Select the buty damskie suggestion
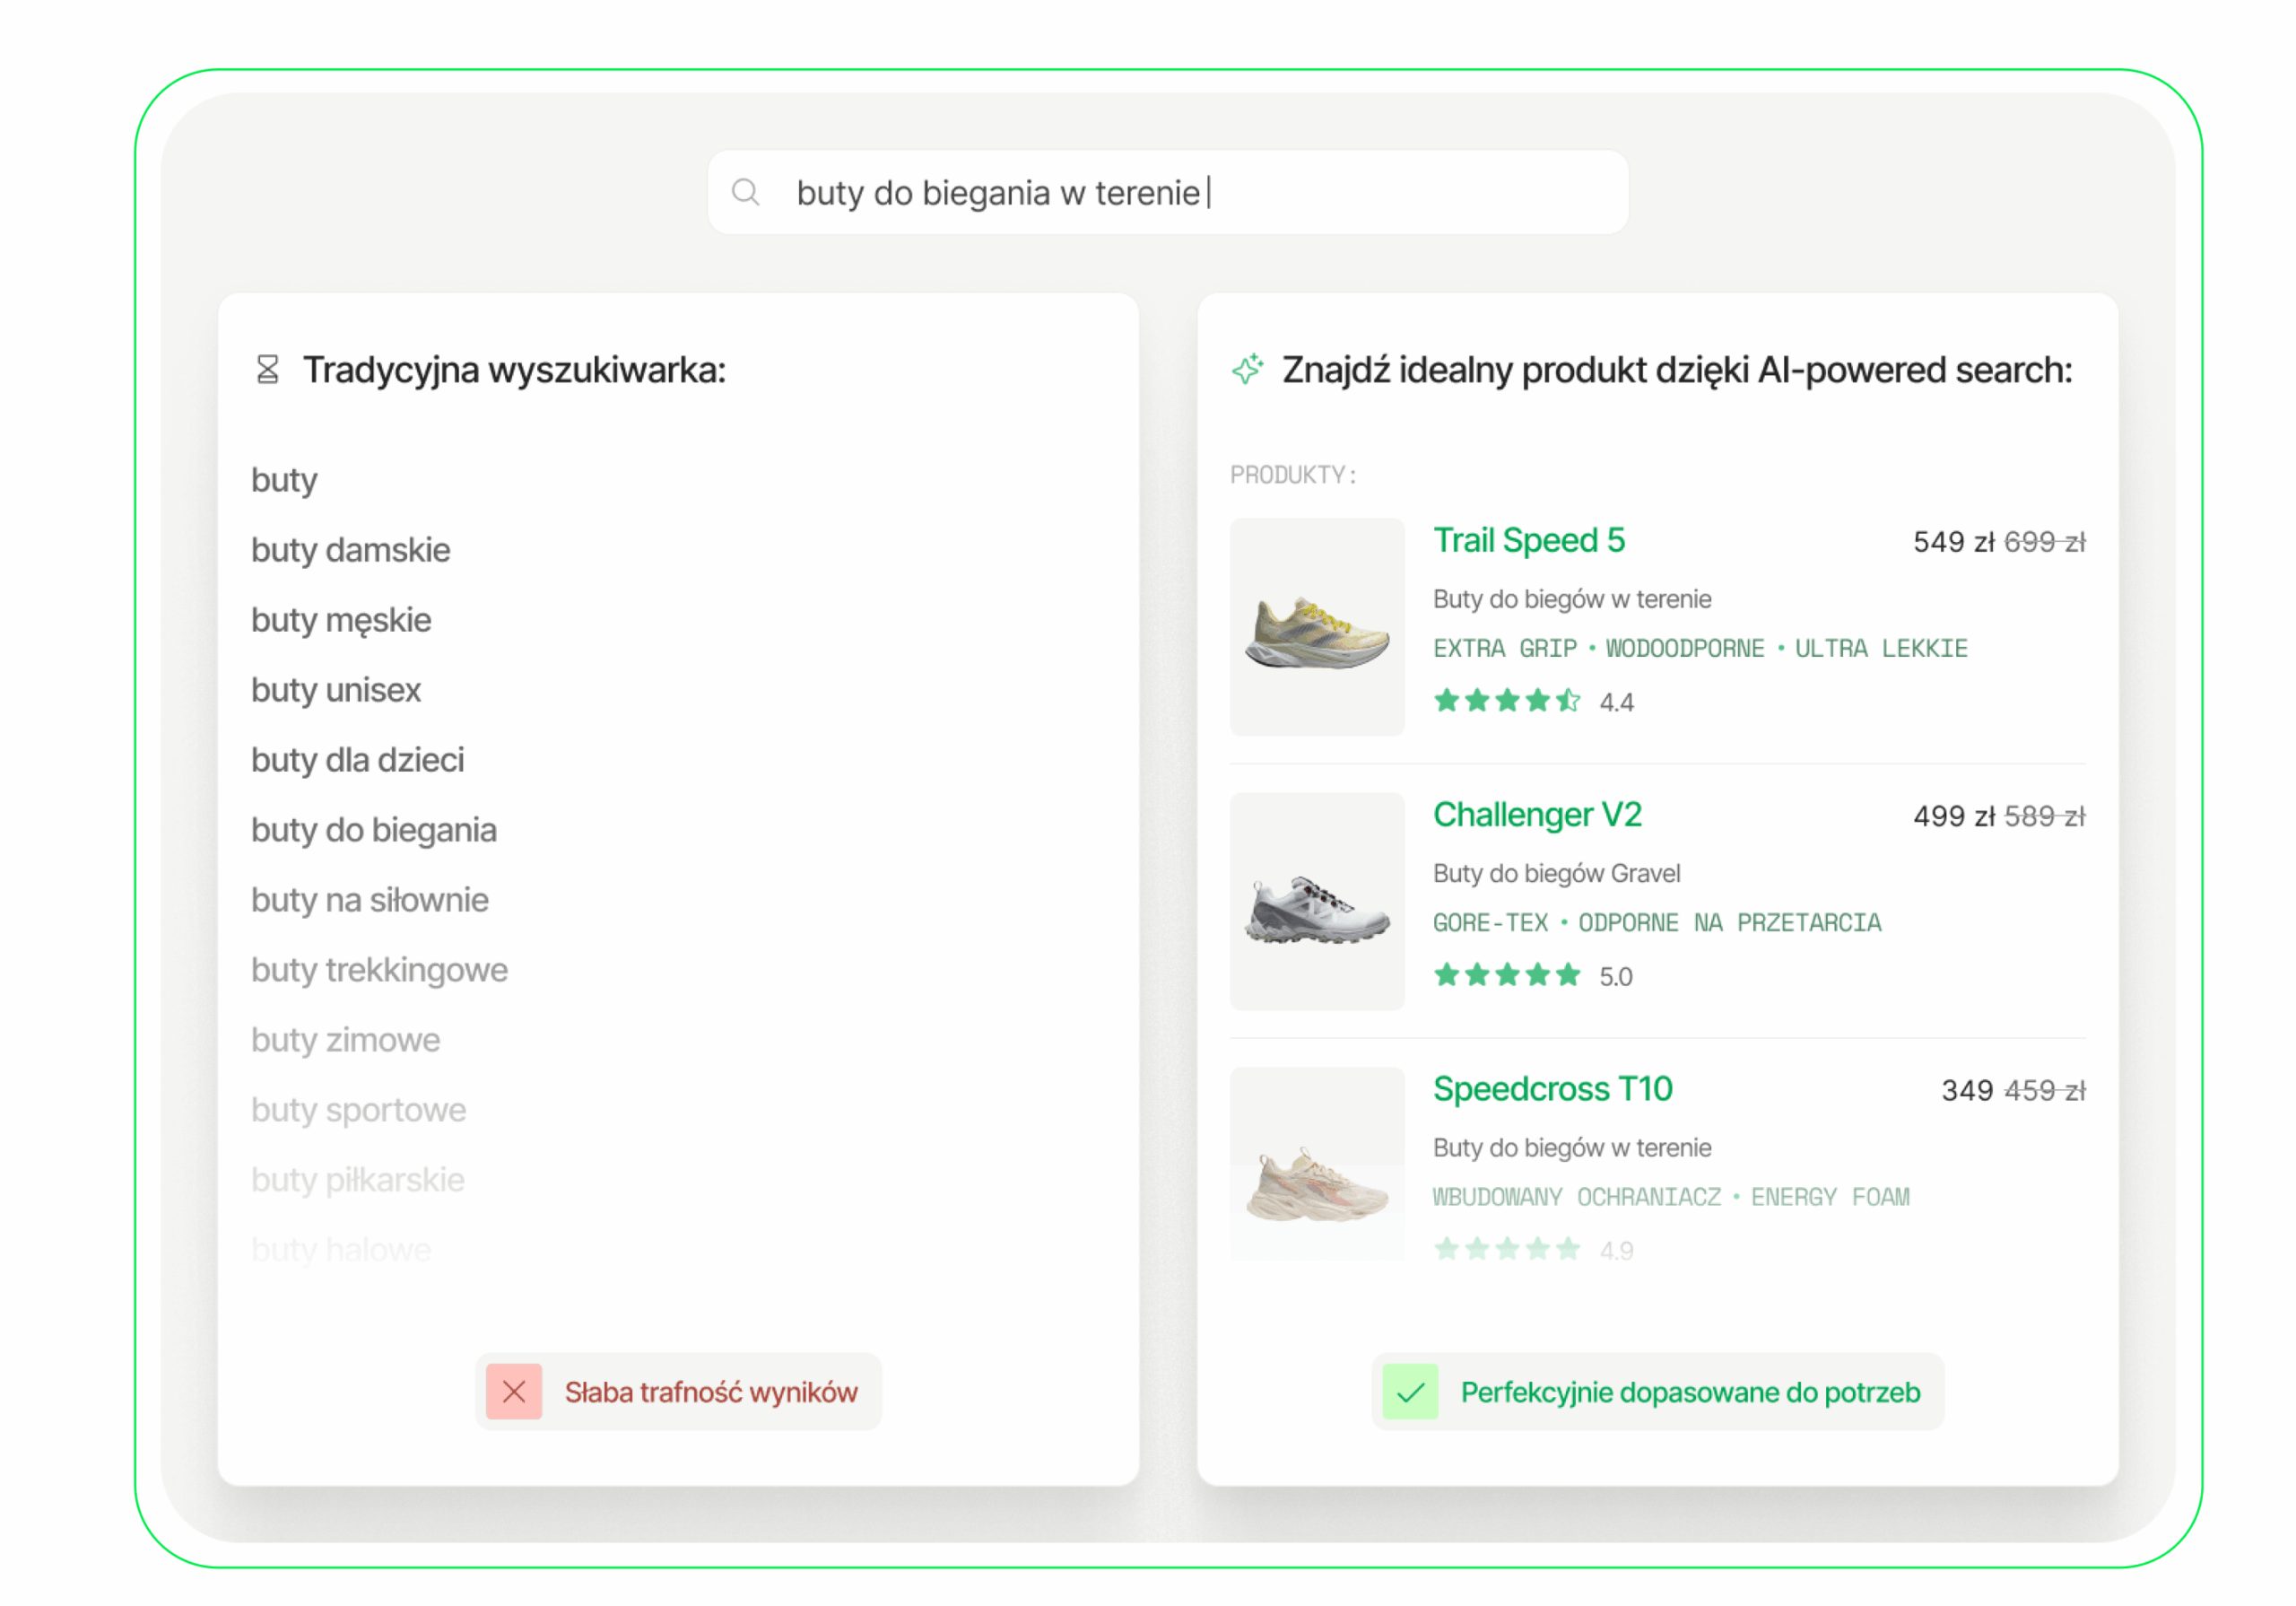The height and width of the screenshot is (1606, 2296). point(351,549)
